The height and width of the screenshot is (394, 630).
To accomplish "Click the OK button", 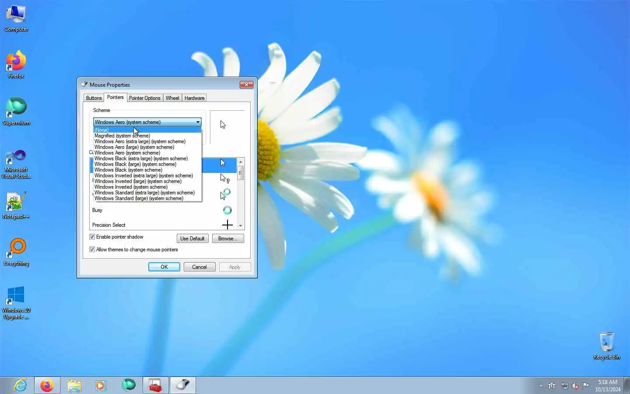I will click(164, 267).
